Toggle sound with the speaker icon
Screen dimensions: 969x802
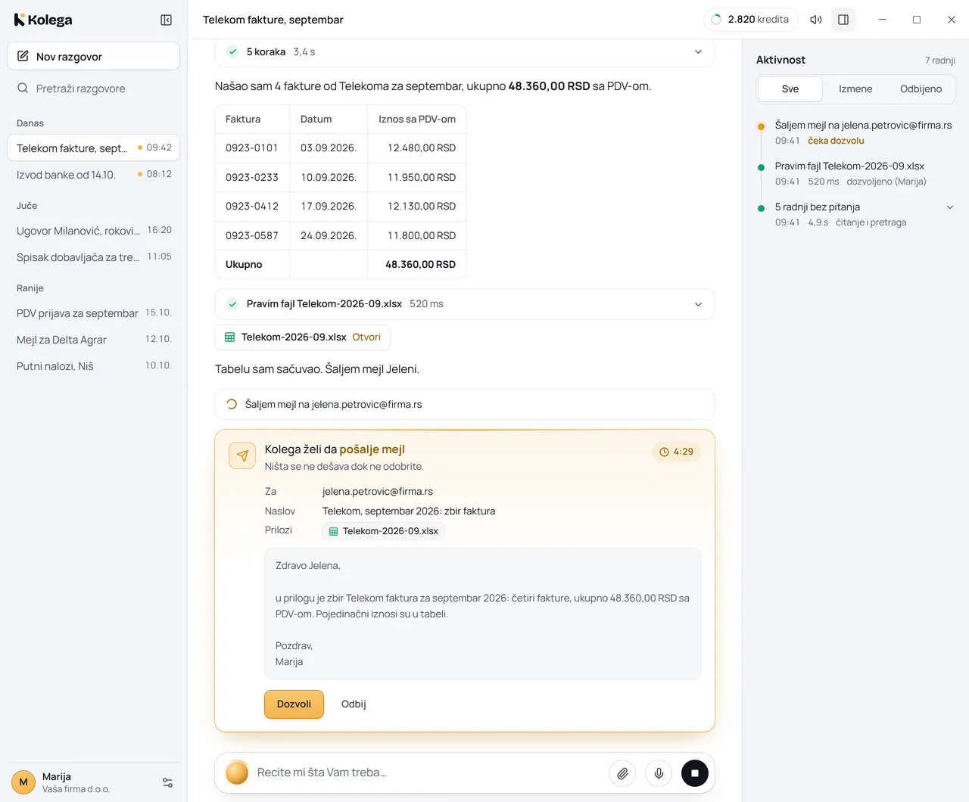coord(816,20)
